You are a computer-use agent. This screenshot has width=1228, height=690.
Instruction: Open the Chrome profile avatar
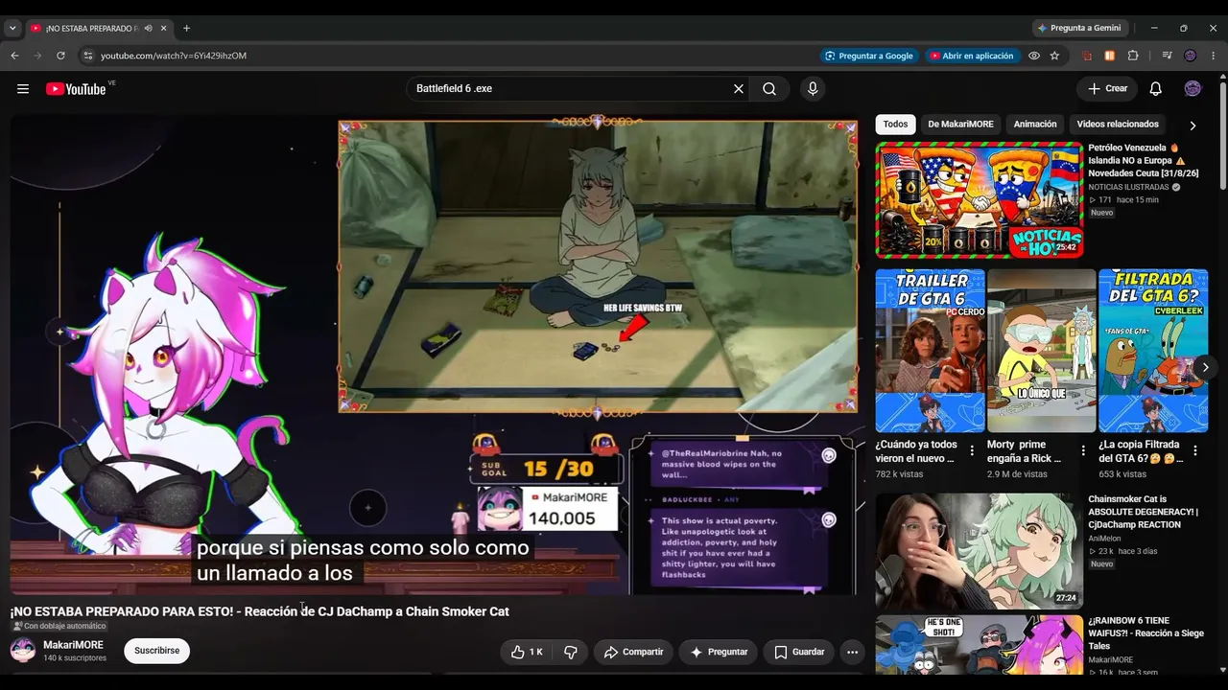(1190, 56)
